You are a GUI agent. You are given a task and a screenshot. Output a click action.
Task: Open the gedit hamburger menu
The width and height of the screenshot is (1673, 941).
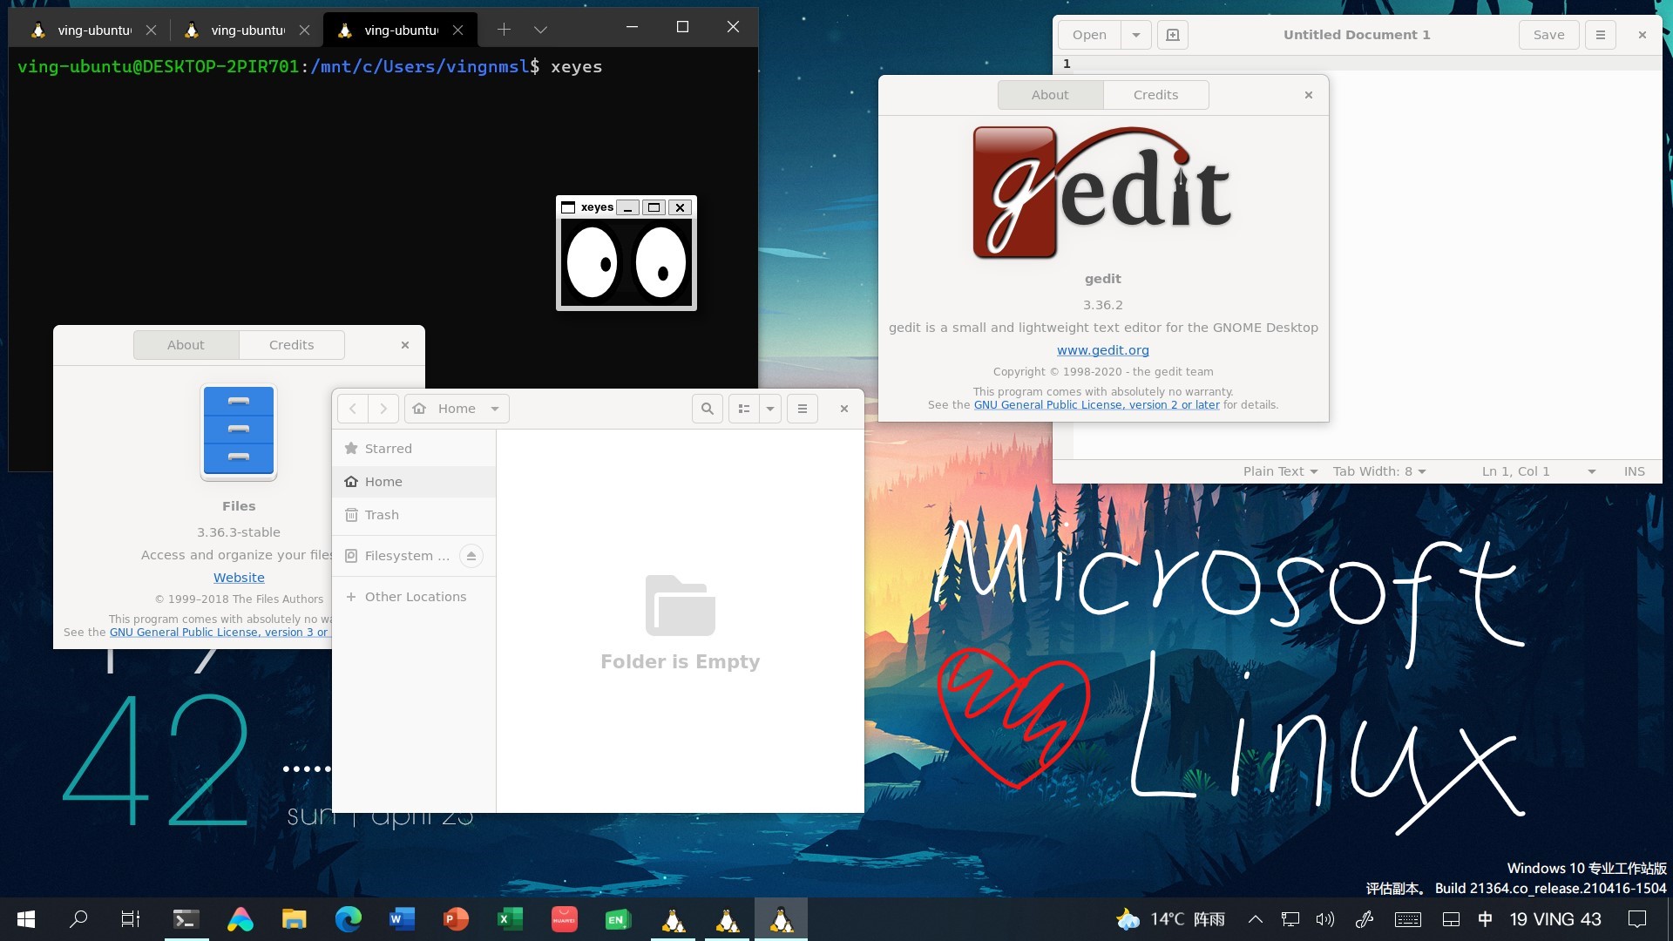[1600, 35]
